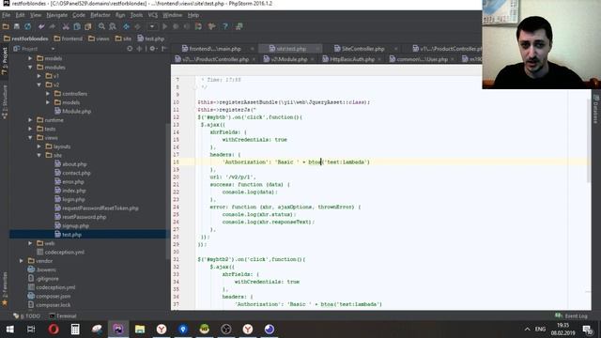Open the Terminal tool window button

click(x=63, y=315)
